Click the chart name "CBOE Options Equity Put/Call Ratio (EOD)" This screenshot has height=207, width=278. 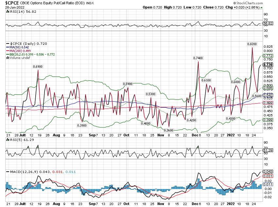click(52, 3)
